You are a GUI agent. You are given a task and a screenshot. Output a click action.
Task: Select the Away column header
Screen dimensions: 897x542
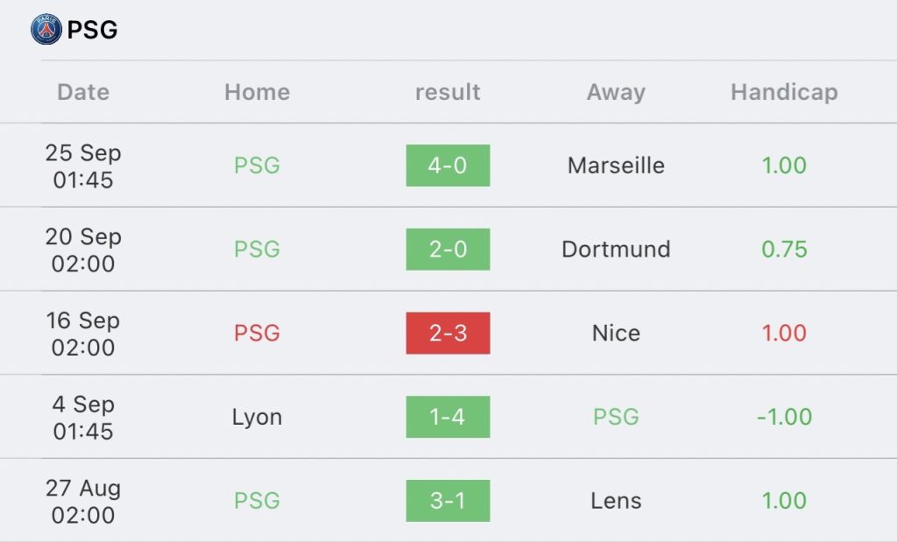[616, 92]
